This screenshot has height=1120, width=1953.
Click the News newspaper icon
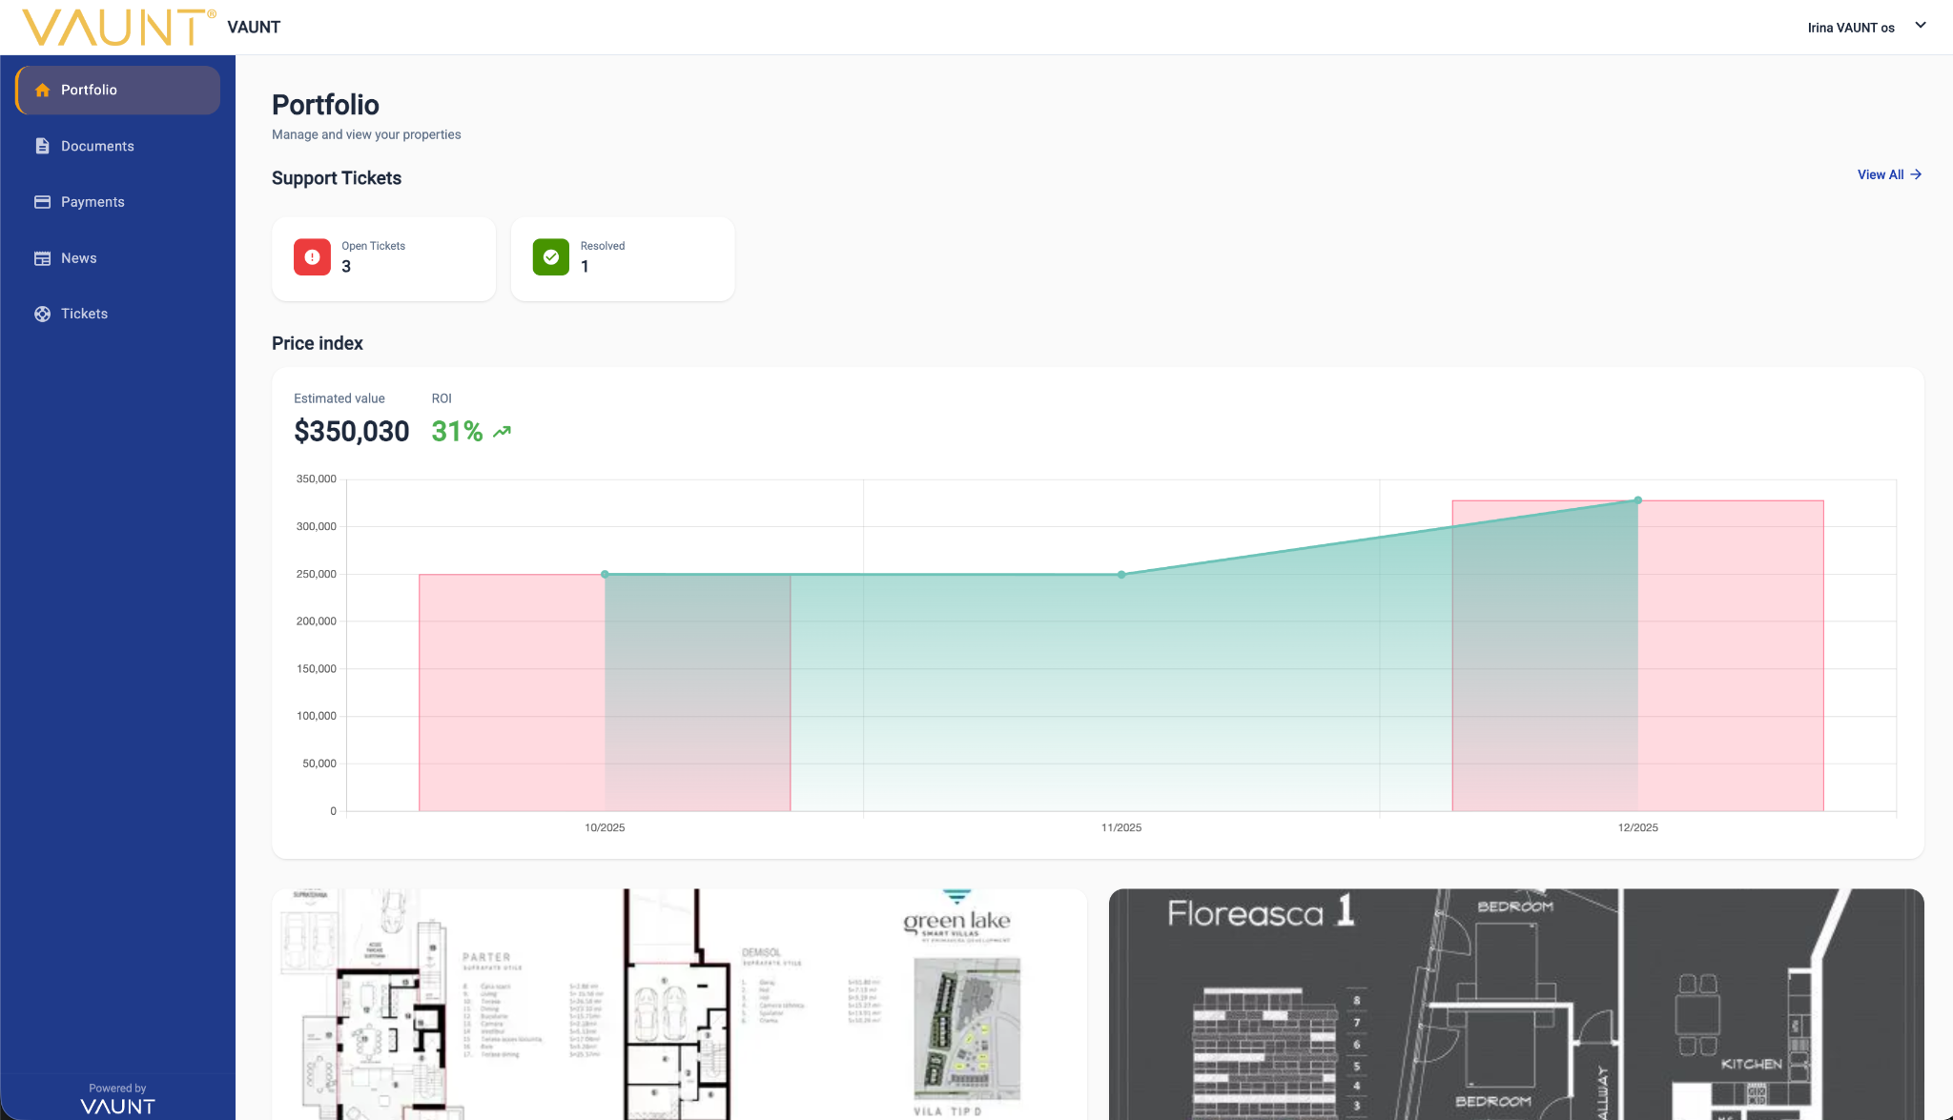[42, 258]
